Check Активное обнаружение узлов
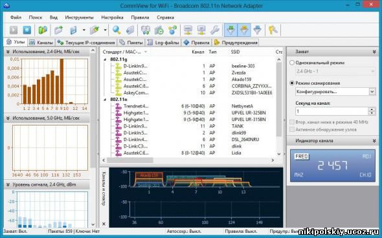This screenshot has width=382, height=238. (292, 129)
